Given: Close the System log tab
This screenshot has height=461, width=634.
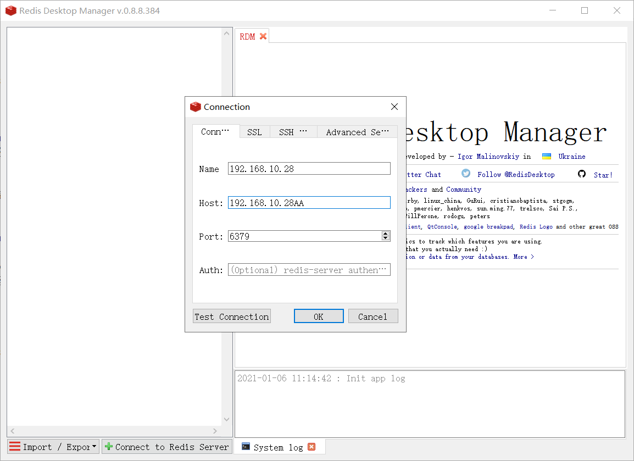Looking at the screenshot, I should click(x=312, y=447).
